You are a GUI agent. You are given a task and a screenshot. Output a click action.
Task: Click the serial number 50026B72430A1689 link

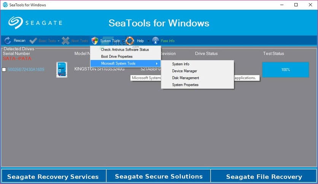tap(26, 70)
